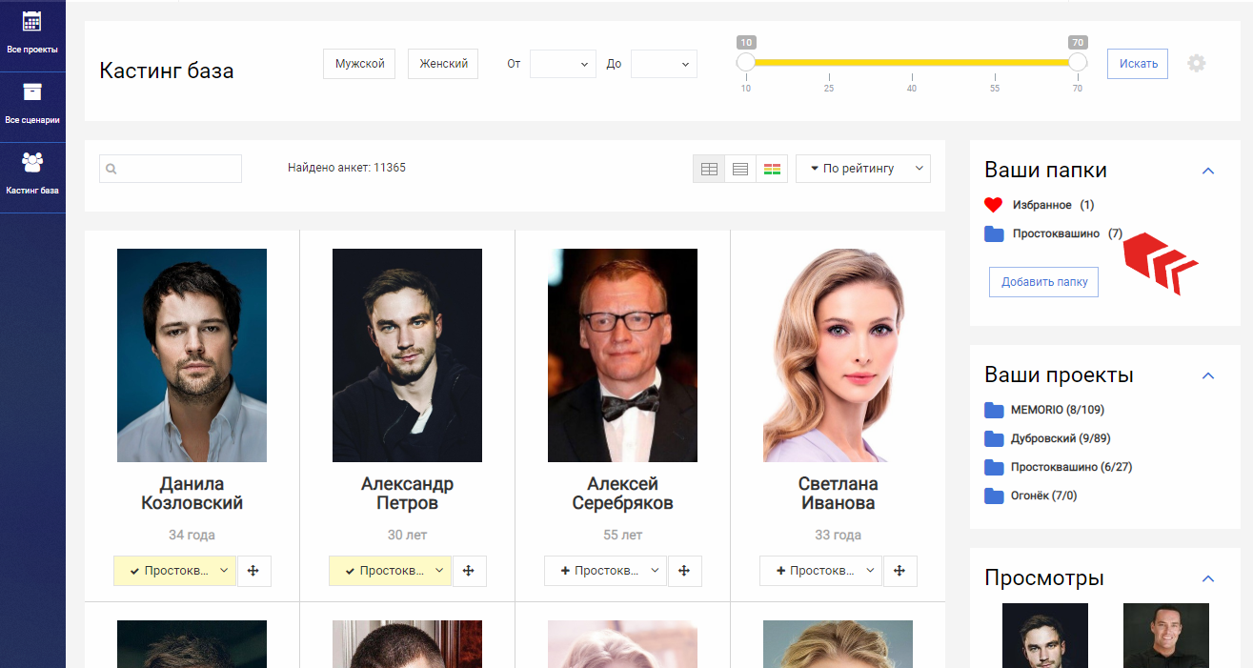Open Простоквашино (6/27) project

[x=1071, y=467]
